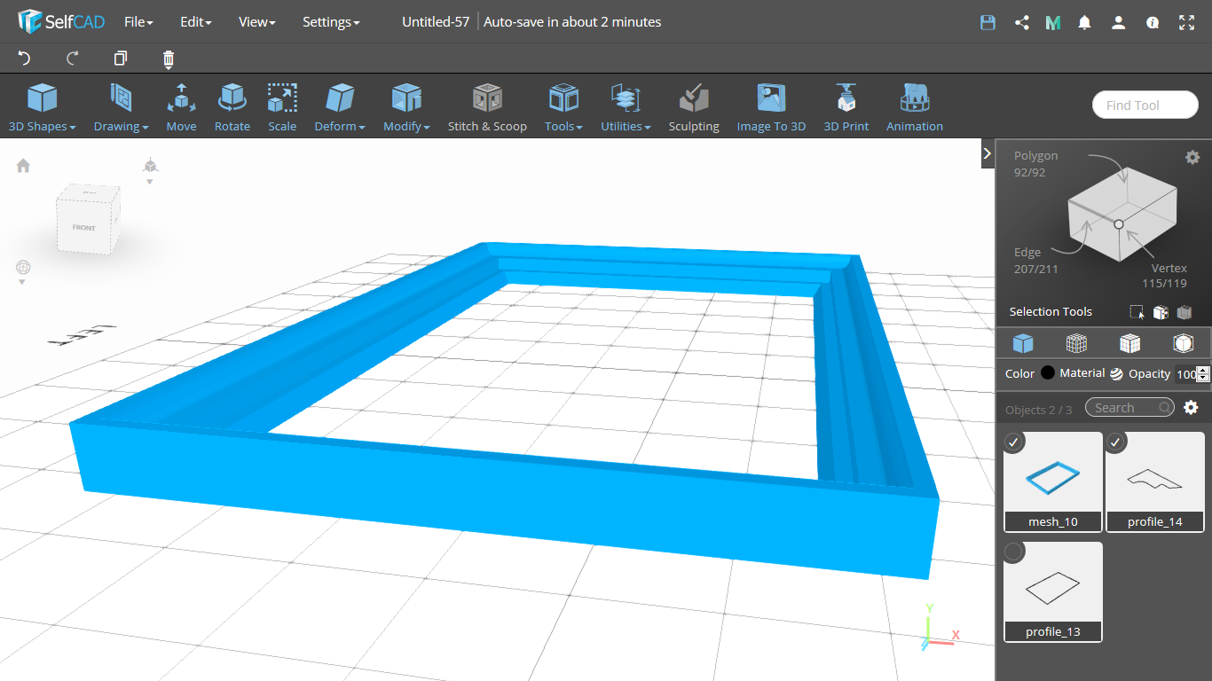Choose the greyed-out cube selection icon
1212x681 pixels.
1184,312
